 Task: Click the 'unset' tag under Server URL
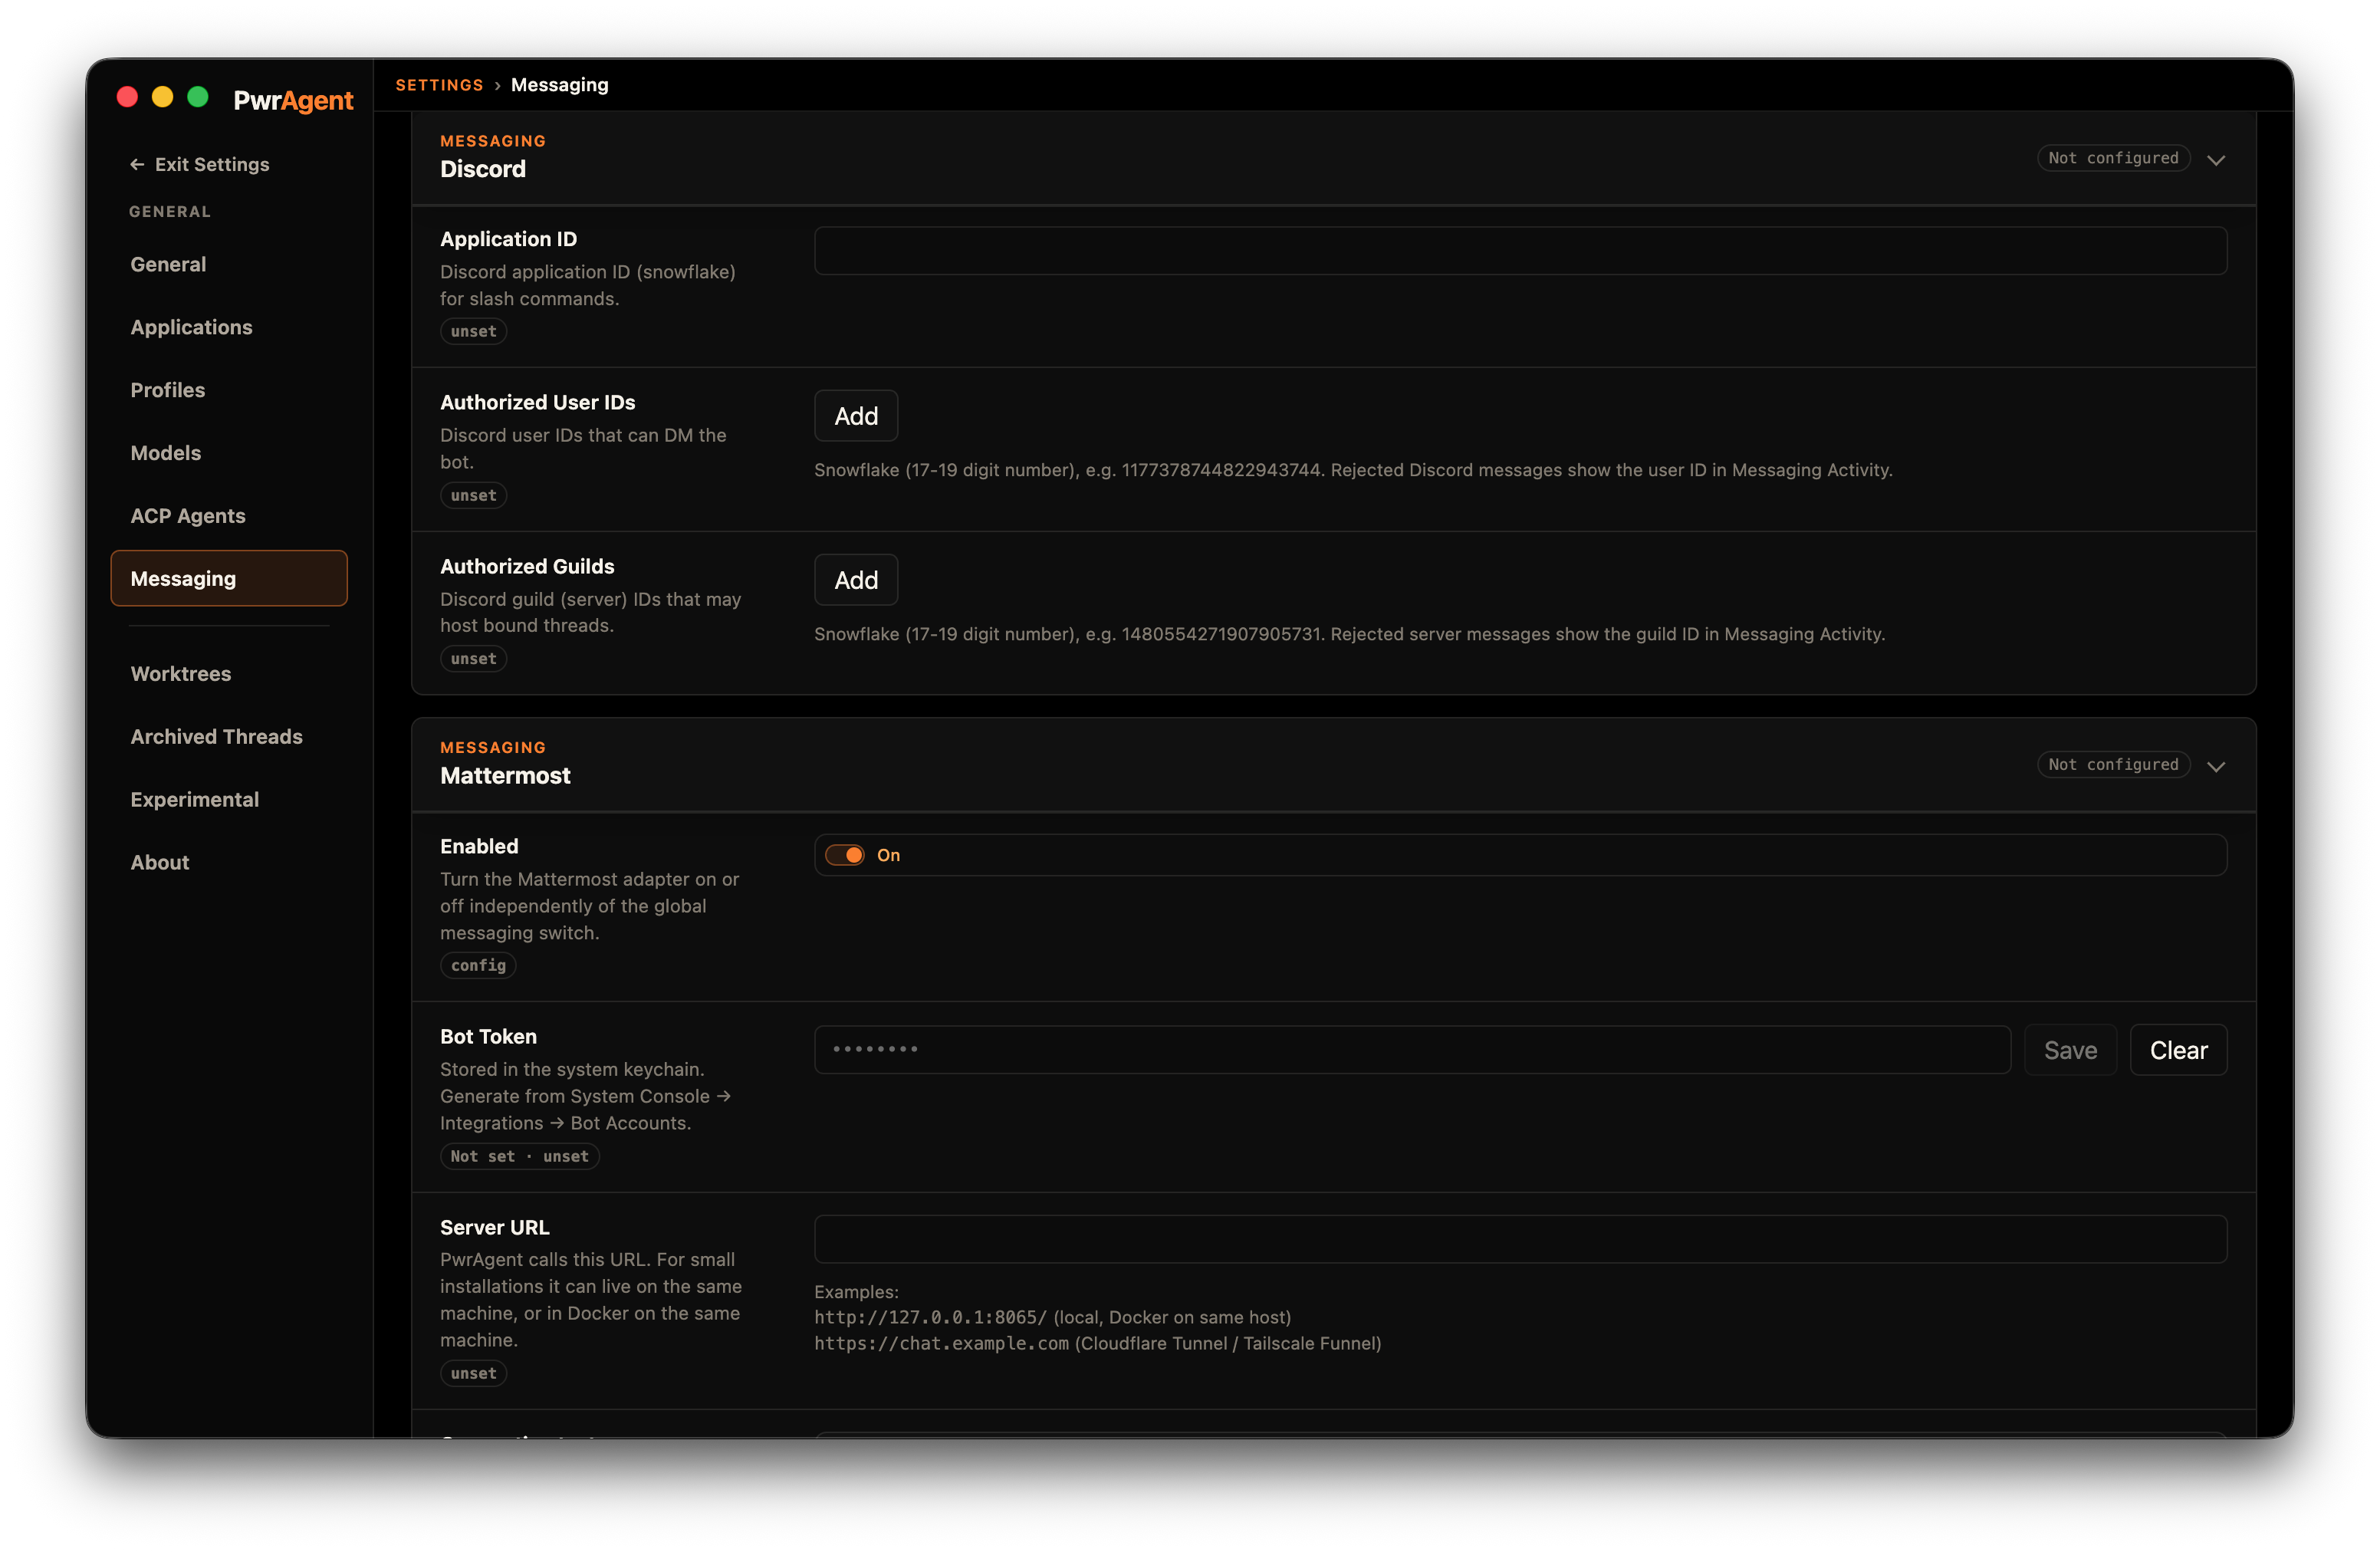click(473, 1373)
